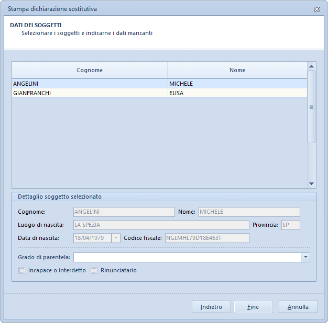Click the ELISA cell in Nome column
The width and height of the screenshot is (328, 323).
tap(237, 94)
